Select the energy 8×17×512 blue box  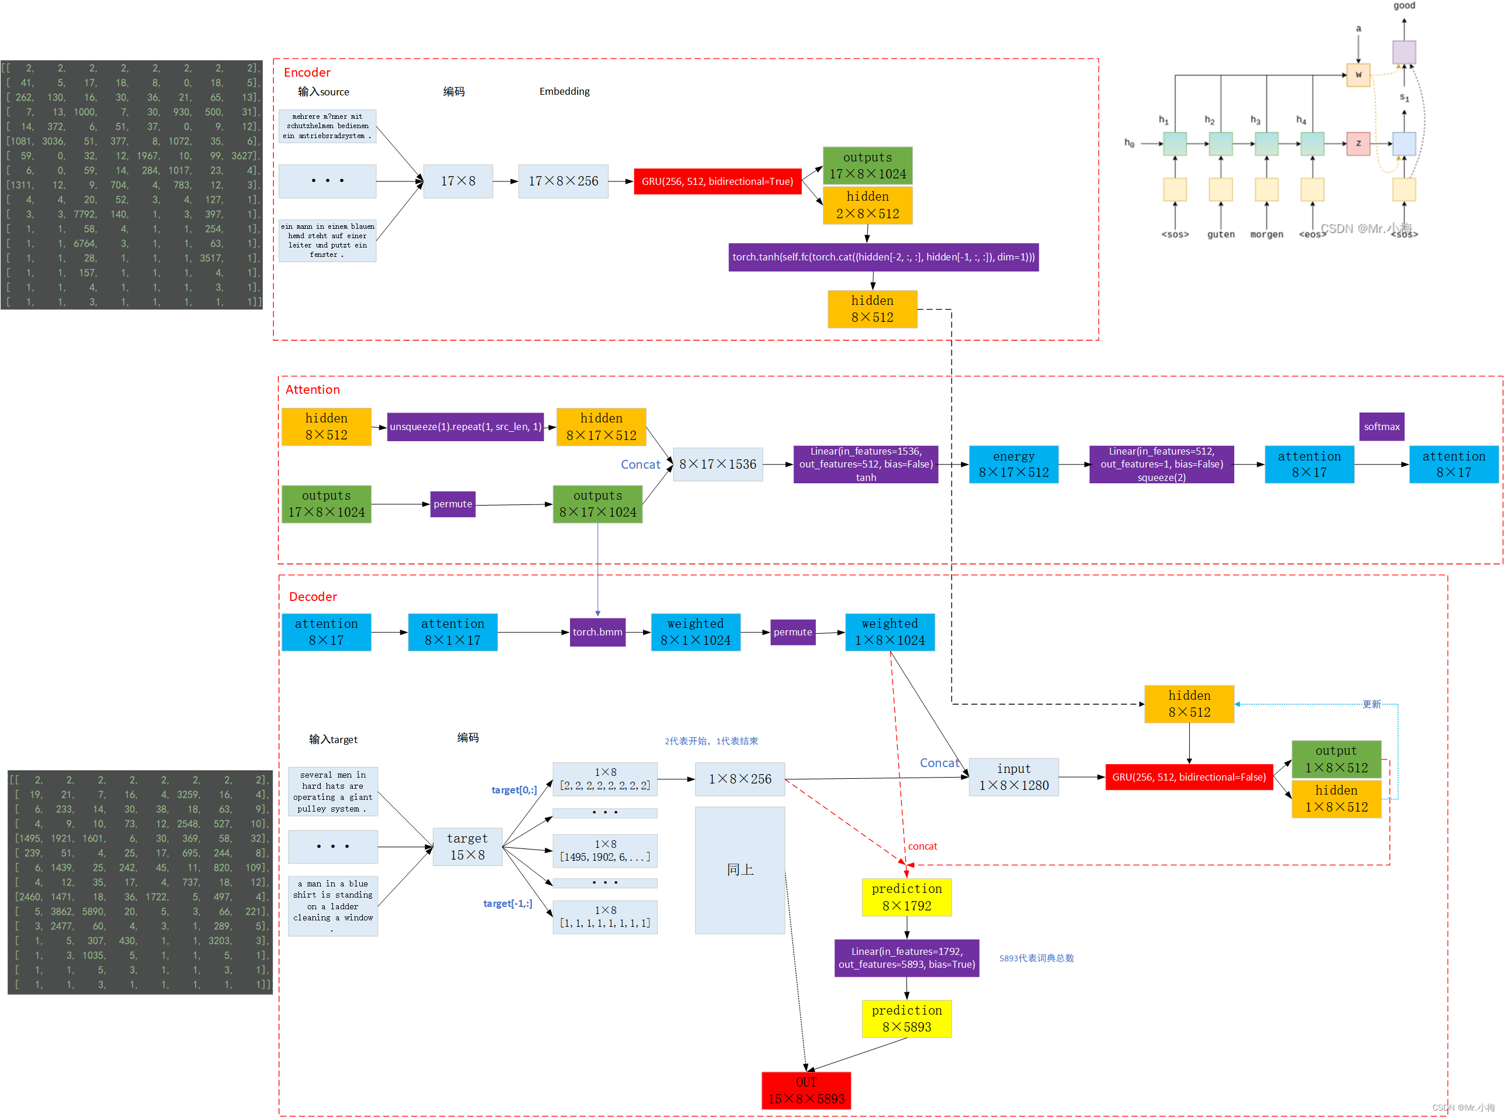pos(1013,465)
